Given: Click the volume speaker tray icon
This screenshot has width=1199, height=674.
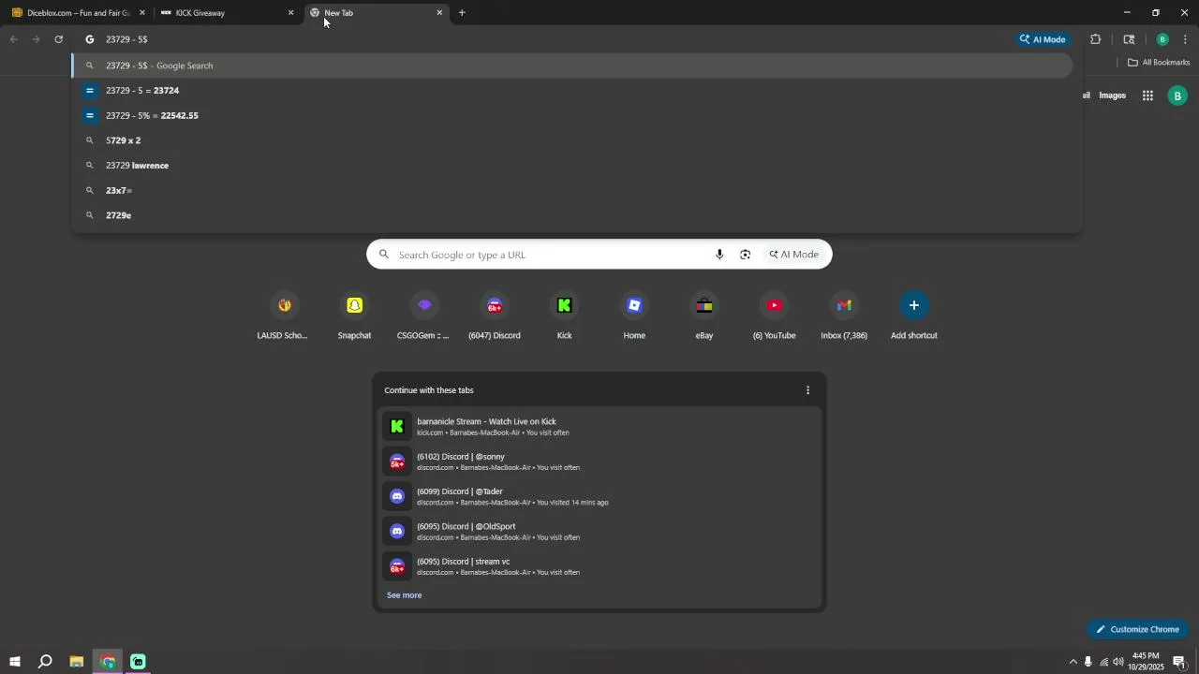Looking at the screenshot, I should (x=1118, y=662).
